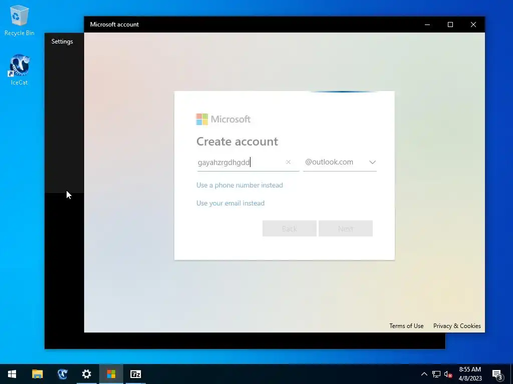Click the network status tray icon
Screen dimensions: 513x384
click(436, 374)
